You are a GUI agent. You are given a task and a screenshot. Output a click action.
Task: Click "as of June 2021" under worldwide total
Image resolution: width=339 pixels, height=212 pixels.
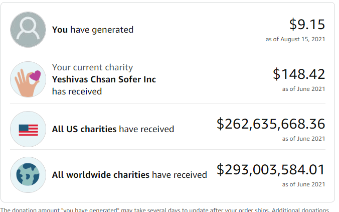(303, 184)
